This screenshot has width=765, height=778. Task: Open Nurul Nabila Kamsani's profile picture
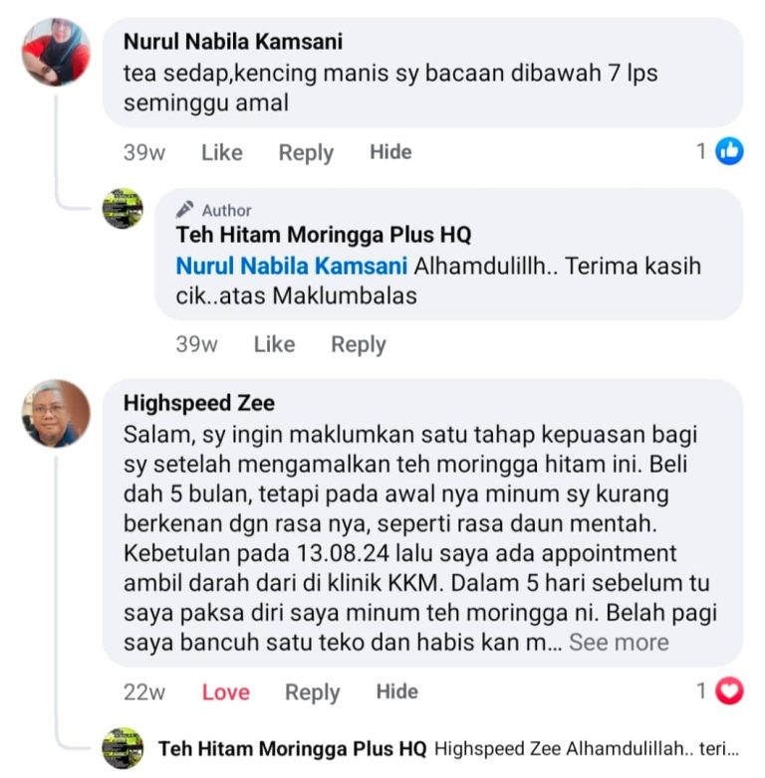(56, 52)
